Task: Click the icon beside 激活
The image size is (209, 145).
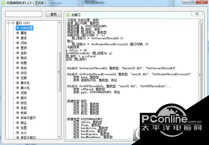Action: [x=18, y=38]
